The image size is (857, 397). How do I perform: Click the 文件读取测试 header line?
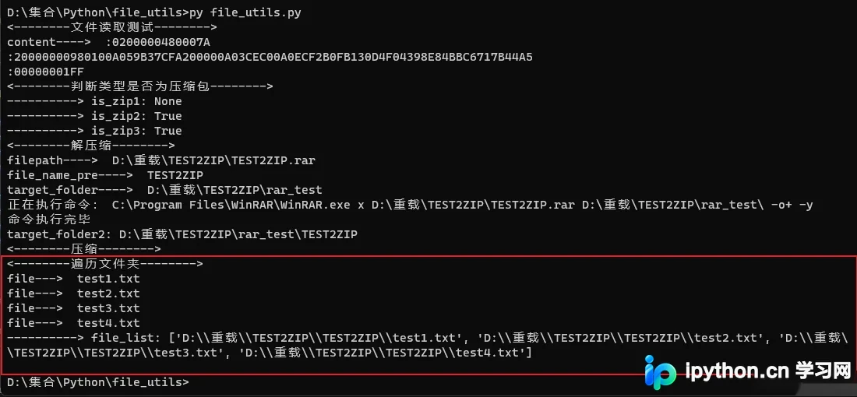pyautogui.click(x=112, y=27)
